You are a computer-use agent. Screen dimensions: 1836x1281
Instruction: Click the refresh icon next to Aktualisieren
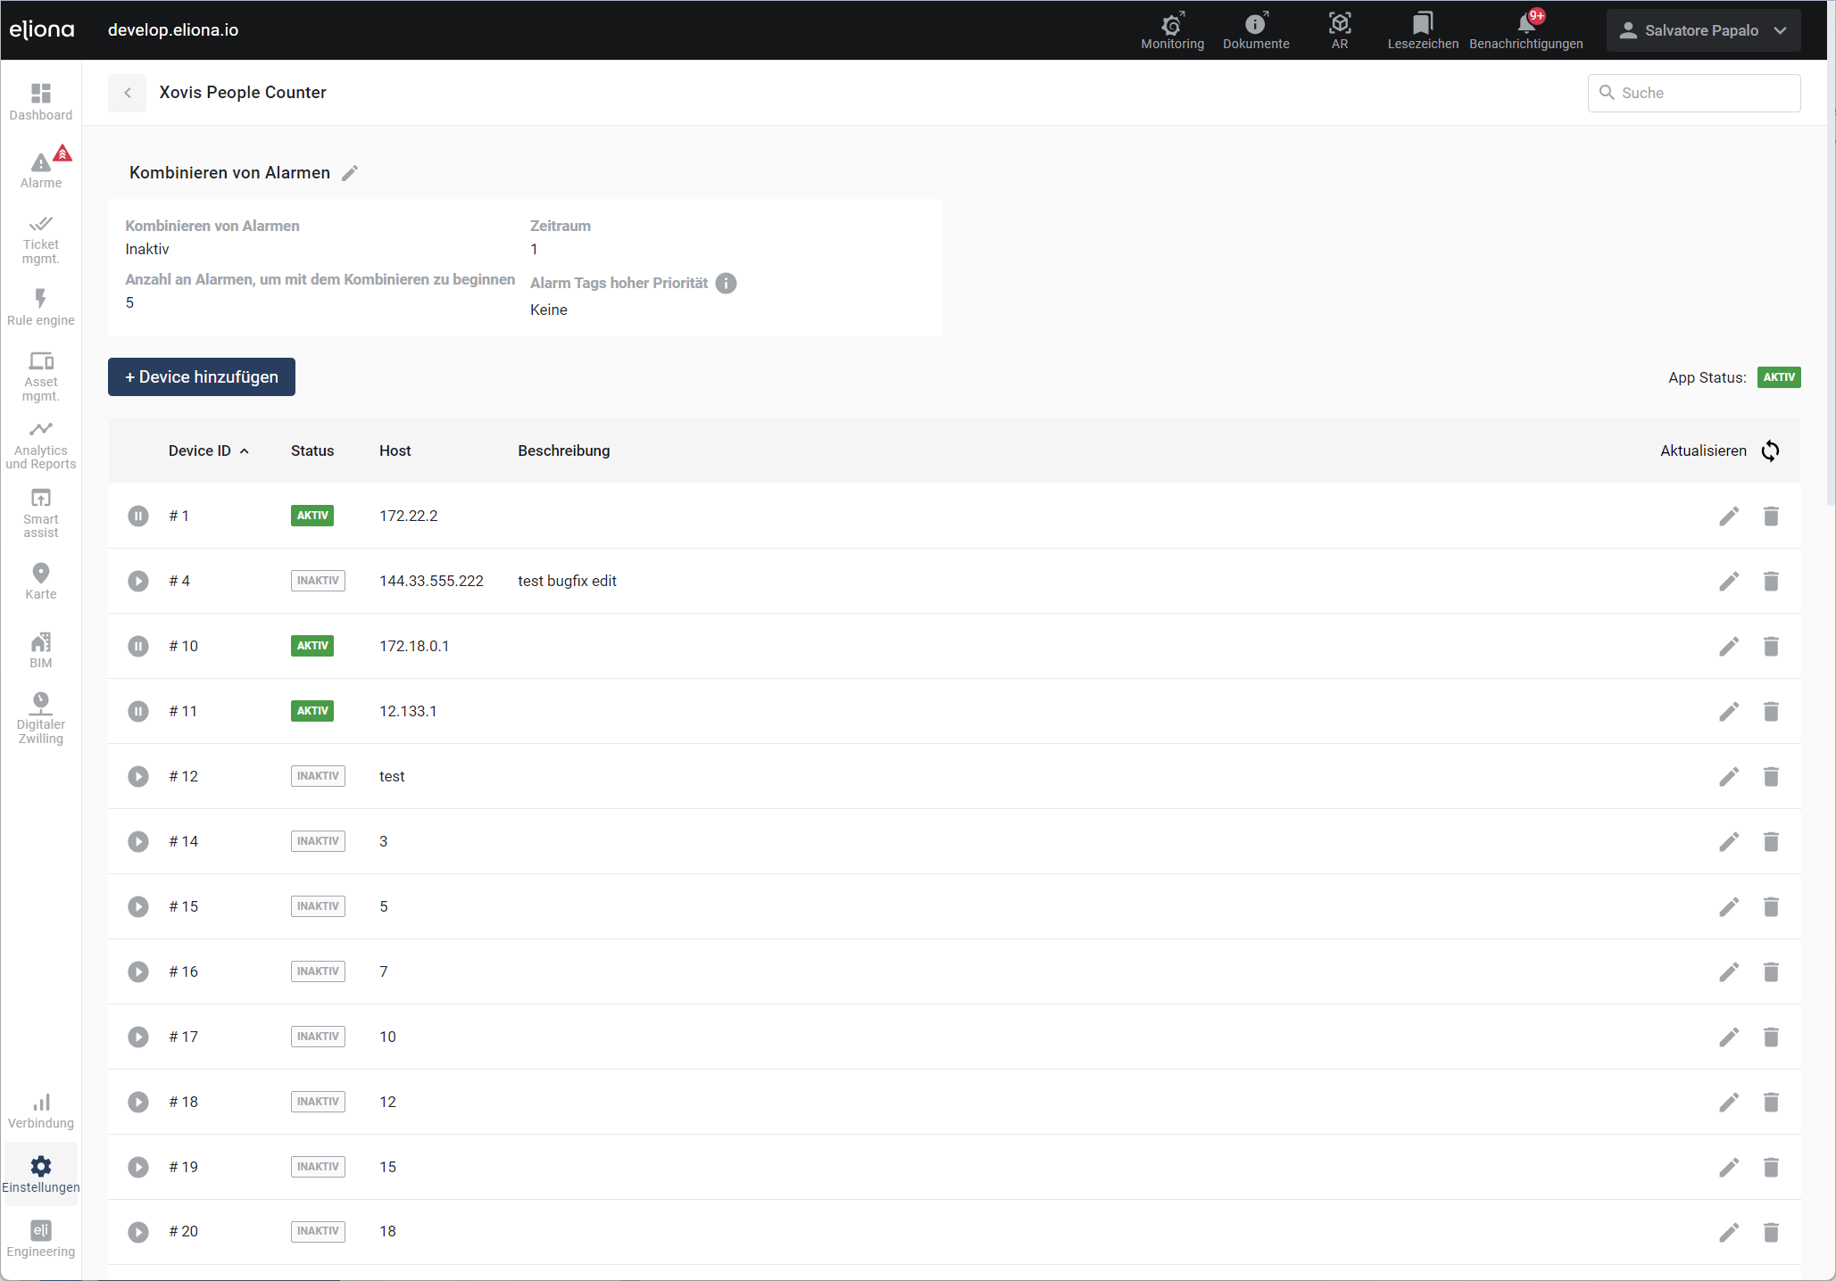click(1770, 451)
